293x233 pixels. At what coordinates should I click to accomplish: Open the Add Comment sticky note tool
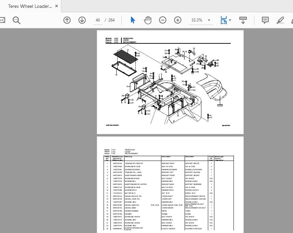pos(265,20)
